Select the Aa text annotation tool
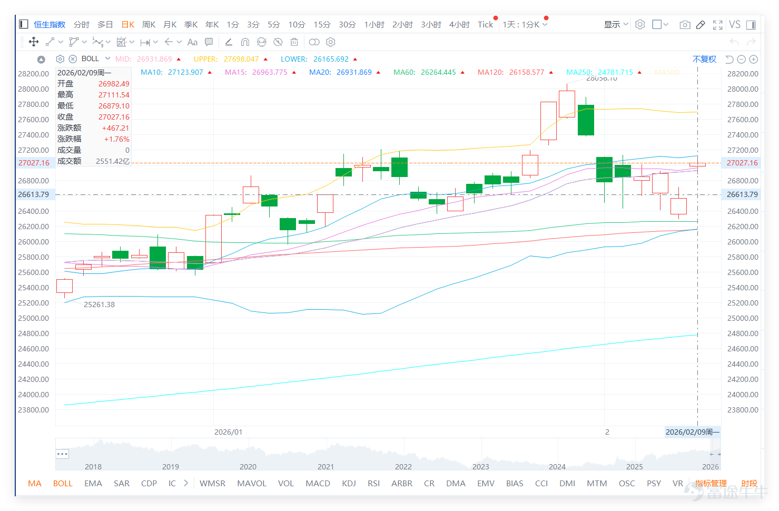 click(192, 42)
